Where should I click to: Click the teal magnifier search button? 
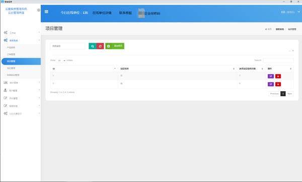[93, 46]
